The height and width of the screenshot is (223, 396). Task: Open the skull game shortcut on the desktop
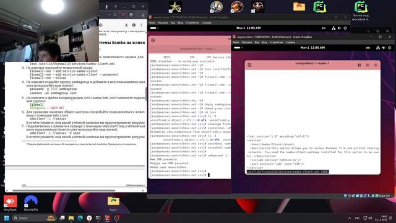257,7
